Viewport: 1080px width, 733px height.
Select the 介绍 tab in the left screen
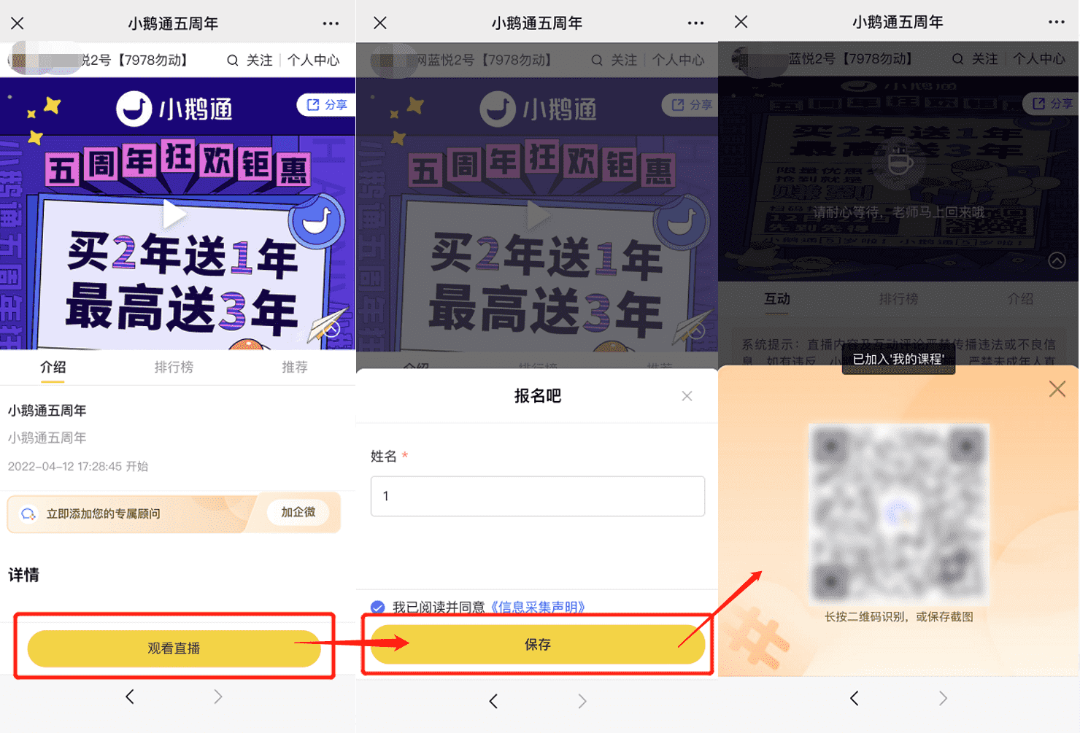pos(53,367)
